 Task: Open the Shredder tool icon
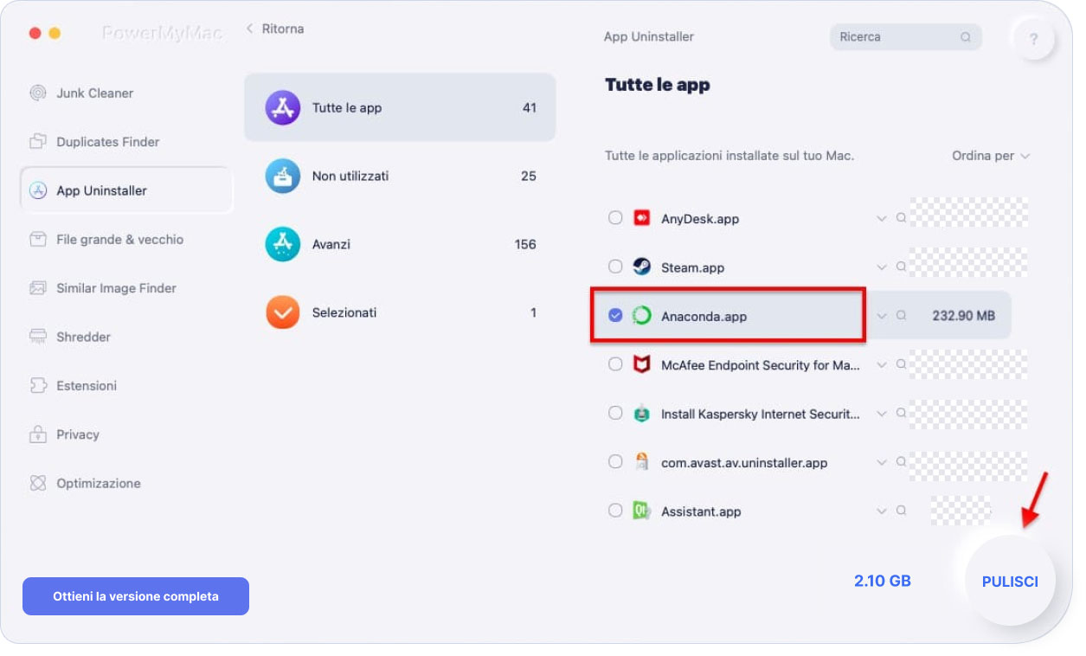tap(38, 337)
